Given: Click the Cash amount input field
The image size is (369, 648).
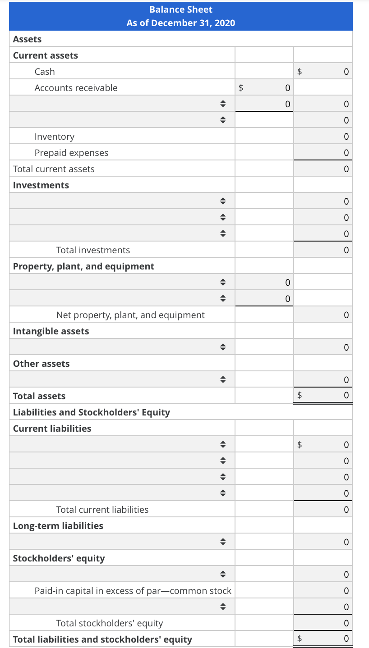Looking at the screenshot, I should 323,71.
